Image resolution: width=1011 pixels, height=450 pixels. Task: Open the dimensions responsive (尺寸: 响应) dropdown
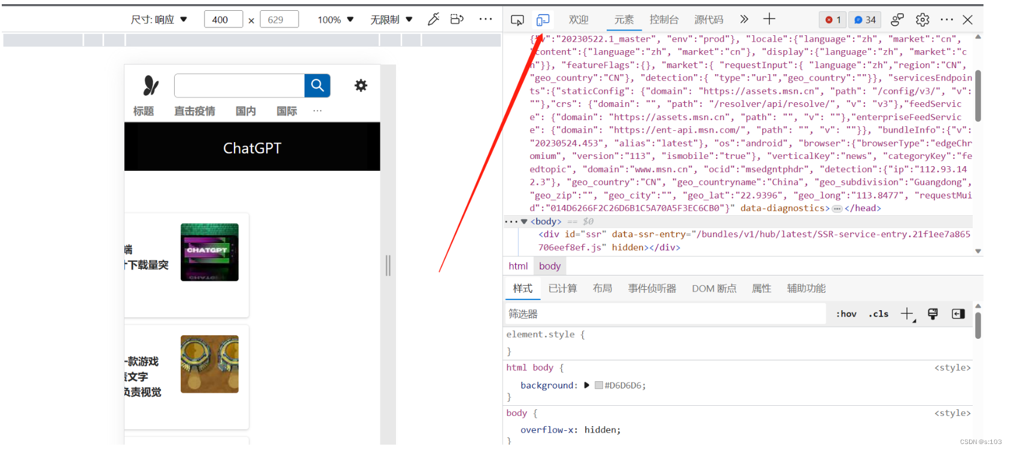(x=159, y=20)
